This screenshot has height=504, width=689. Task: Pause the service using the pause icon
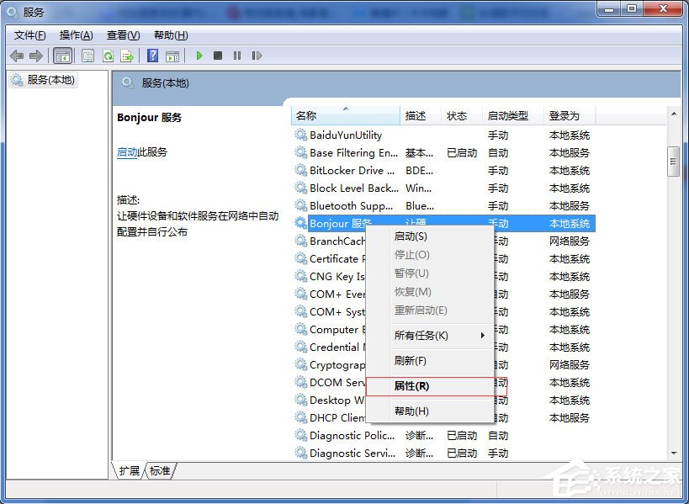[236, 56]
